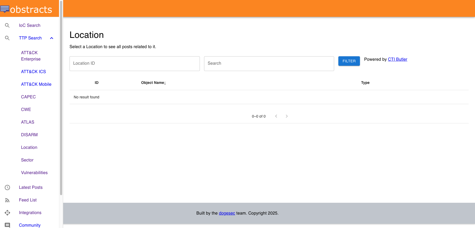Go to previous page of results
The height and width of the screenshot is (228, 475).
tap(276, 116)
